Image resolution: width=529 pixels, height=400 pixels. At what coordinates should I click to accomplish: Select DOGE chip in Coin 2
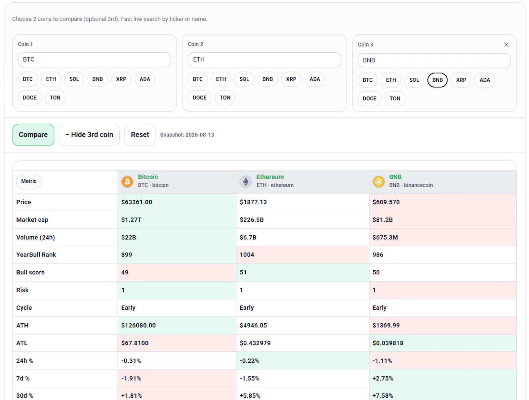click(200, 98)
